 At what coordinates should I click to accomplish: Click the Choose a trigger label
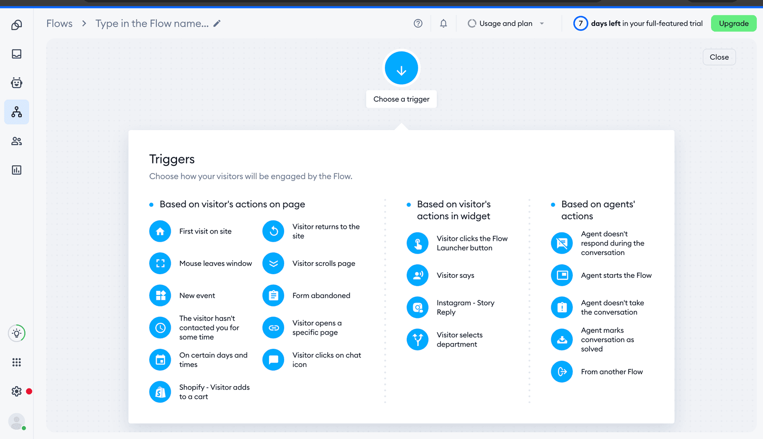coord(402,99)
